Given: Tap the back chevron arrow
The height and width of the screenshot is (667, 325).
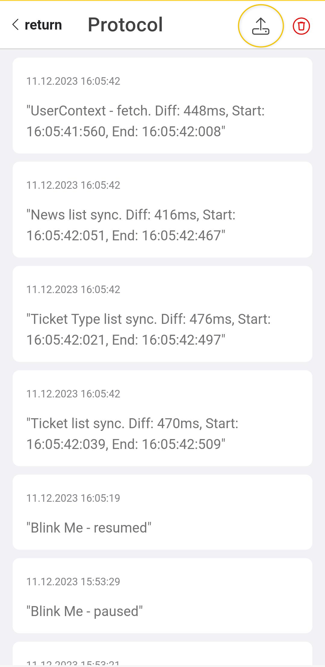Looking at the screenshot, I should point(16,25).
